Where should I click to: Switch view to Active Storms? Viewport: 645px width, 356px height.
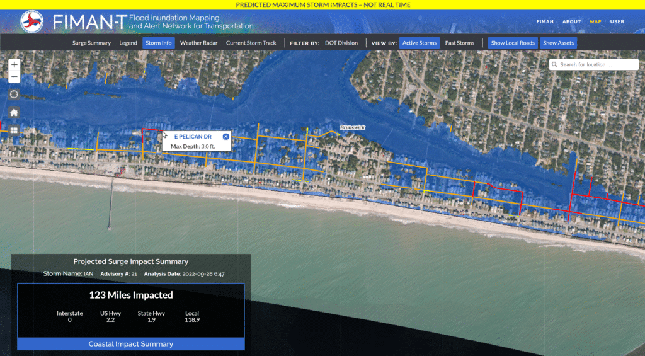[x=420, y=43]
